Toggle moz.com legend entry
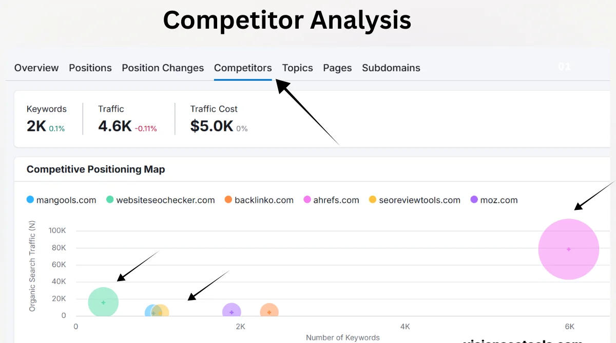Viewport: 616px width, 343px height. 494,200
